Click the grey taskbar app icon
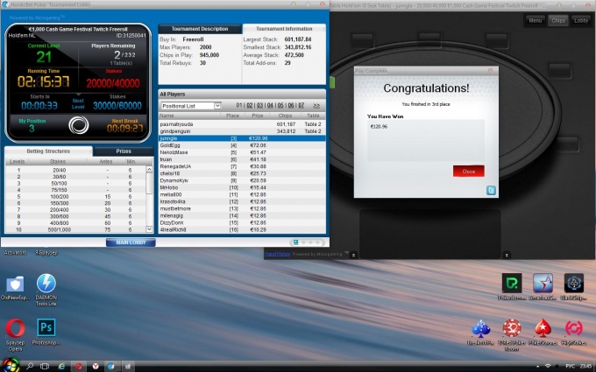This screenshot has width=596, height=372. (128, 366)
